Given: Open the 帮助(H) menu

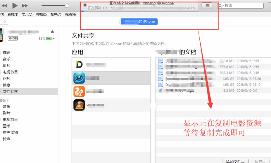Looking at the screenshot, I should [70, 14].
